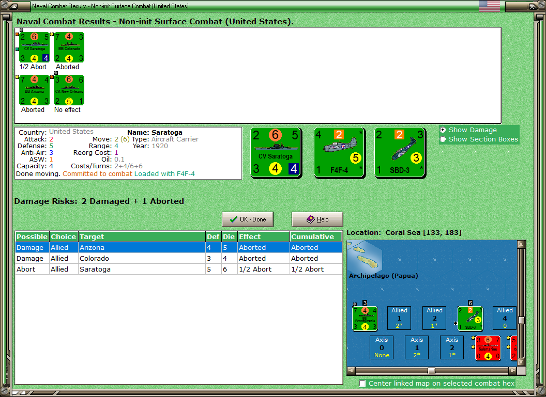Sort by the Choice column header
This screenshot has width=546, height=397.
(x=64, y=237)
